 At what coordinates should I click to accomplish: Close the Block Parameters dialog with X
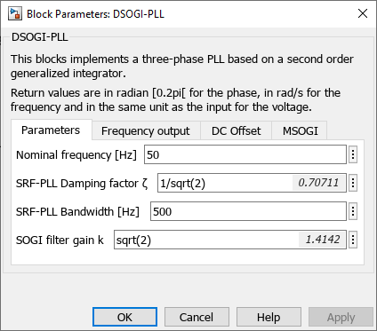[363, 13]
